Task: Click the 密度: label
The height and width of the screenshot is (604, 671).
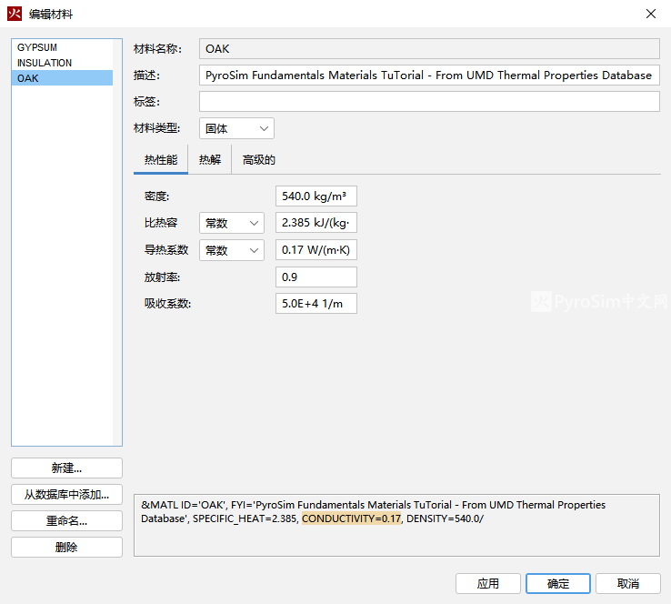Action: coord(156,196)
